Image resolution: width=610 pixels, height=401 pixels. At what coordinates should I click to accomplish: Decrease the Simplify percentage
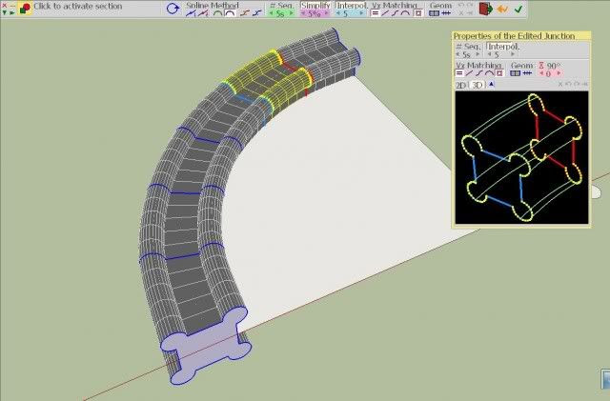click(x=303, y=13)
